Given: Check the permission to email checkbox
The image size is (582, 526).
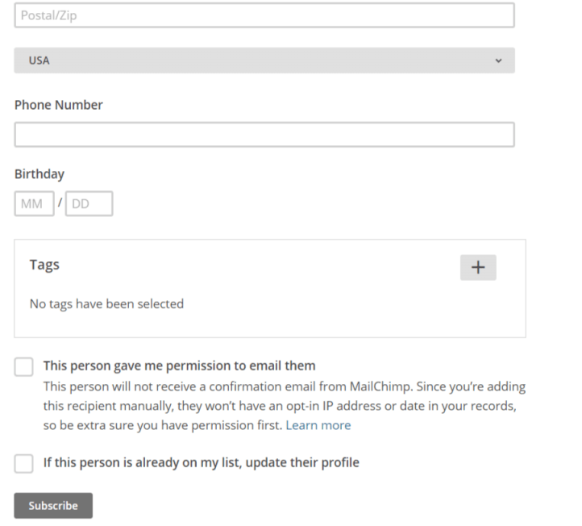Looking at the screenshot, I should pyautogui.click(x=24, y=367).
